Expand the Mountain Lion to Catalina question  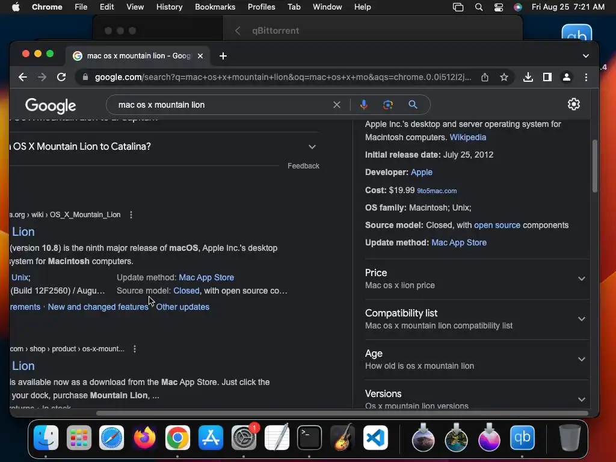coord(165,147)
